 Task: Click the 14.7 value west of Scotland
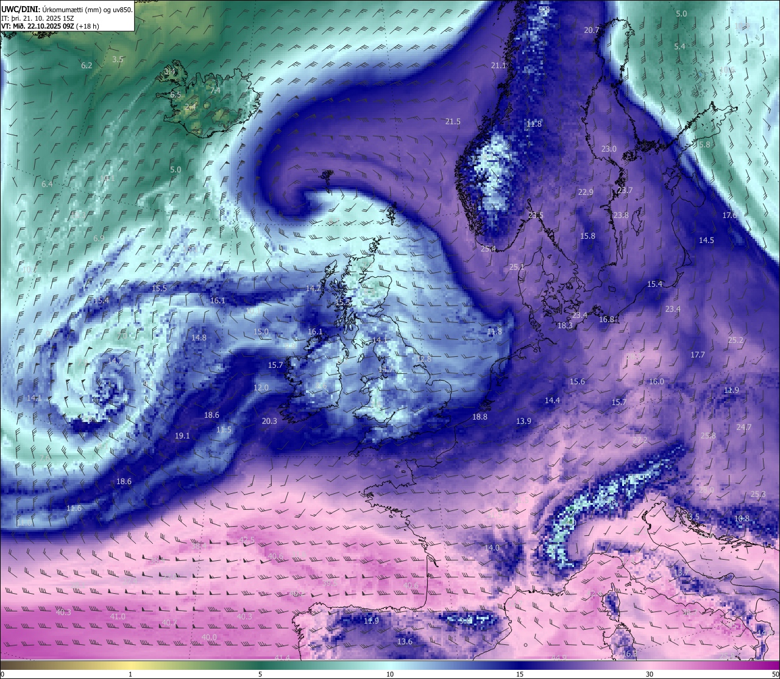click(x=313, y=288)
